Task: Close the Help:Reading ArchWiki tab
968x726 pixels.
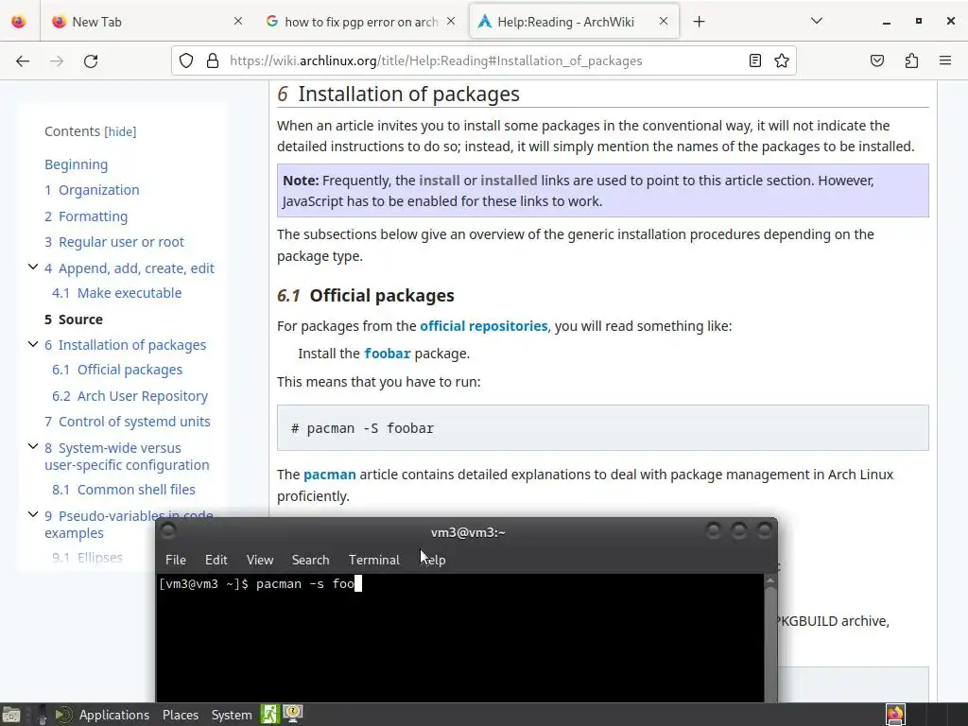Action: tap(664, 21)
